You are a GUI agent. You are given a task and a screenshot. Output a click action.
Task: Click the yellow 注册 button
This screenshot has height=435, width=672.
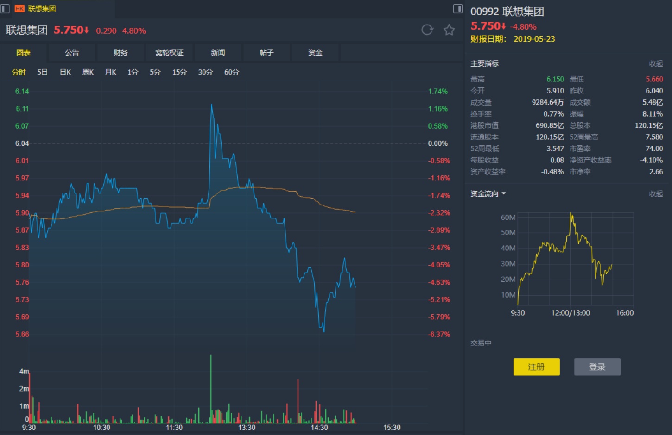pyautogui.click(x=536, y=367)
